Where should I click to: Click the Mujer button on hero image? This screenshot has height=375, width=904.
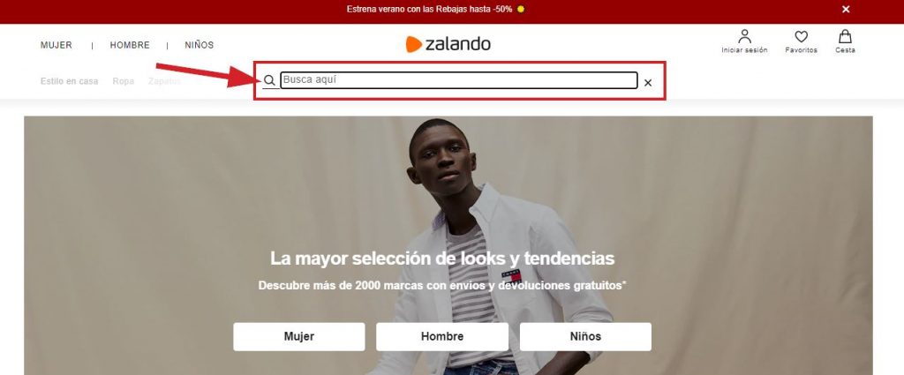298,336
